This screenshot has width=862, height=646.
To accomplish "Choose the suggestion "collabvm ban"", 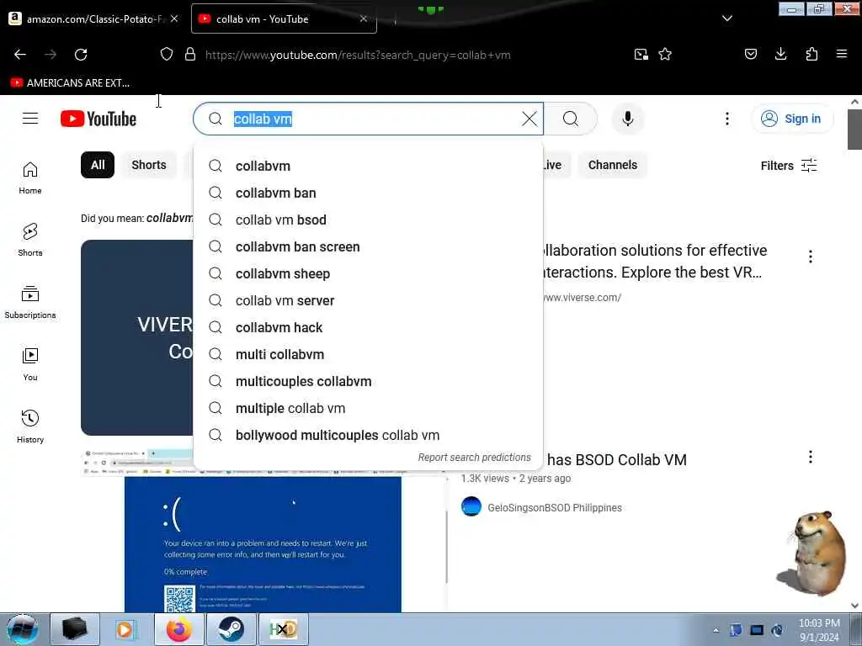I will [x=369, y=193].
